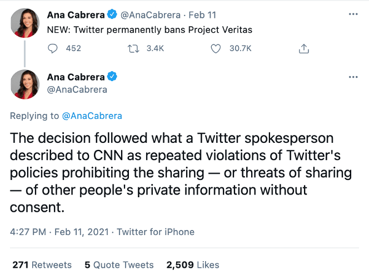The image size is (369, 280).
Task: Click the verified badge on the second tweet
Action: tap(111, 77)
